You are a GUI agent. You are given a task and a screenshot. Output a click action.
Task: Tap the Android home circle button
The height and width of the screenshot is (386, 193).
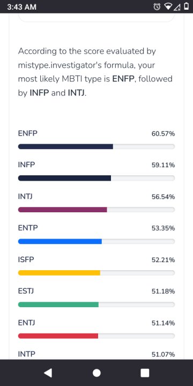[x=96, y=373]
